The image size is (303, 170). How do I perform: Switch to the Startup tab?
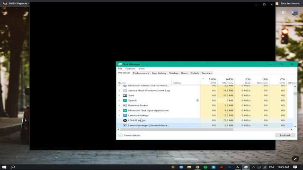coord(174,73)
